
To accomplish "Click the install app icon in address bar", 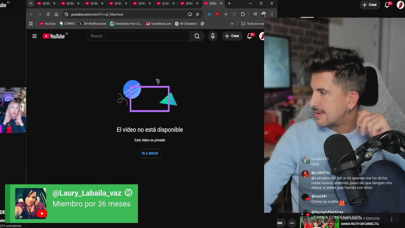I will [190, 14].
